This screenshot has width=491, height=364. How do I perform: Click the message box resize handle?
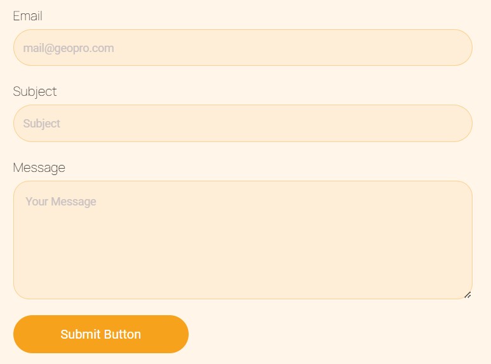(x=467, y=294)
